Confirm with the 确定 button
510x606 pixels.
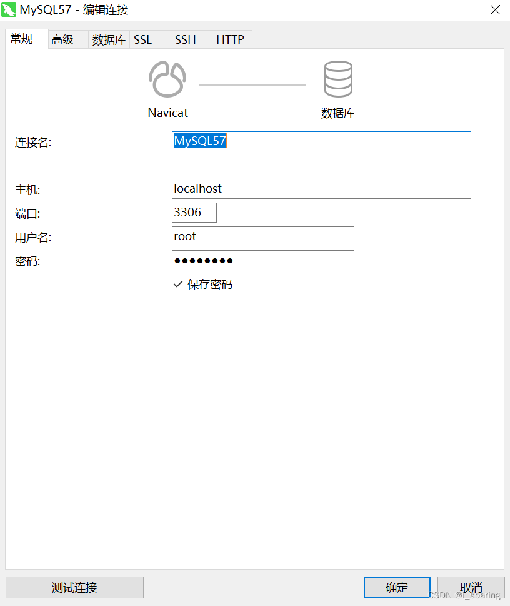[x=397, y=587]
